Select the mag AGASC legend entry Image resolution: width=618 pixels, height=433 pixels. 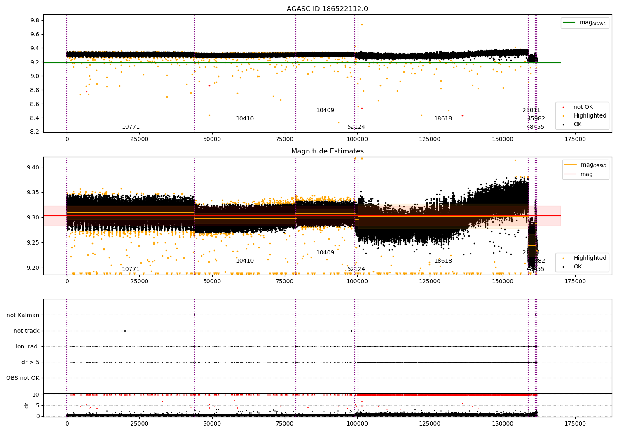tap(593, 23)
